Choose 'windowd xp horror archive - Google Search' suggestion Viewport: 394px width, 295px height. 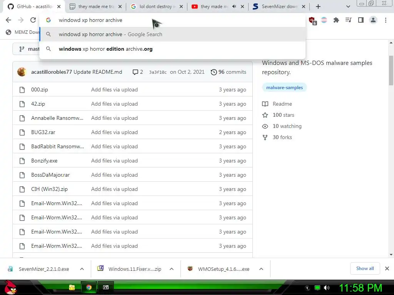172,34
